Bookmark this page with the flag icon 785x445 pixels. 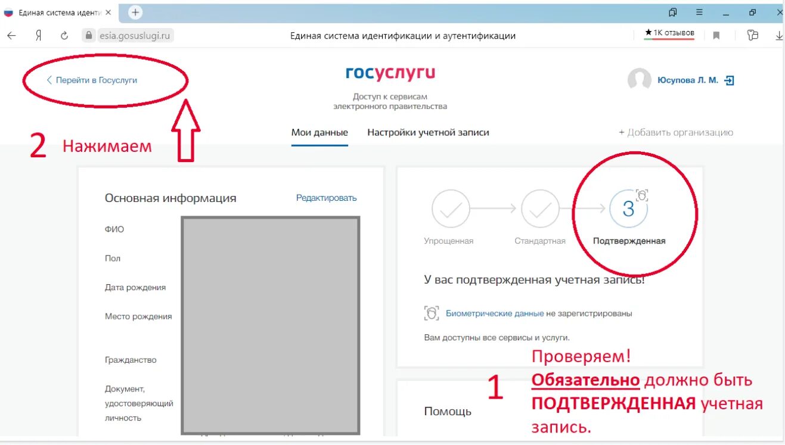(x=716, y=36)
